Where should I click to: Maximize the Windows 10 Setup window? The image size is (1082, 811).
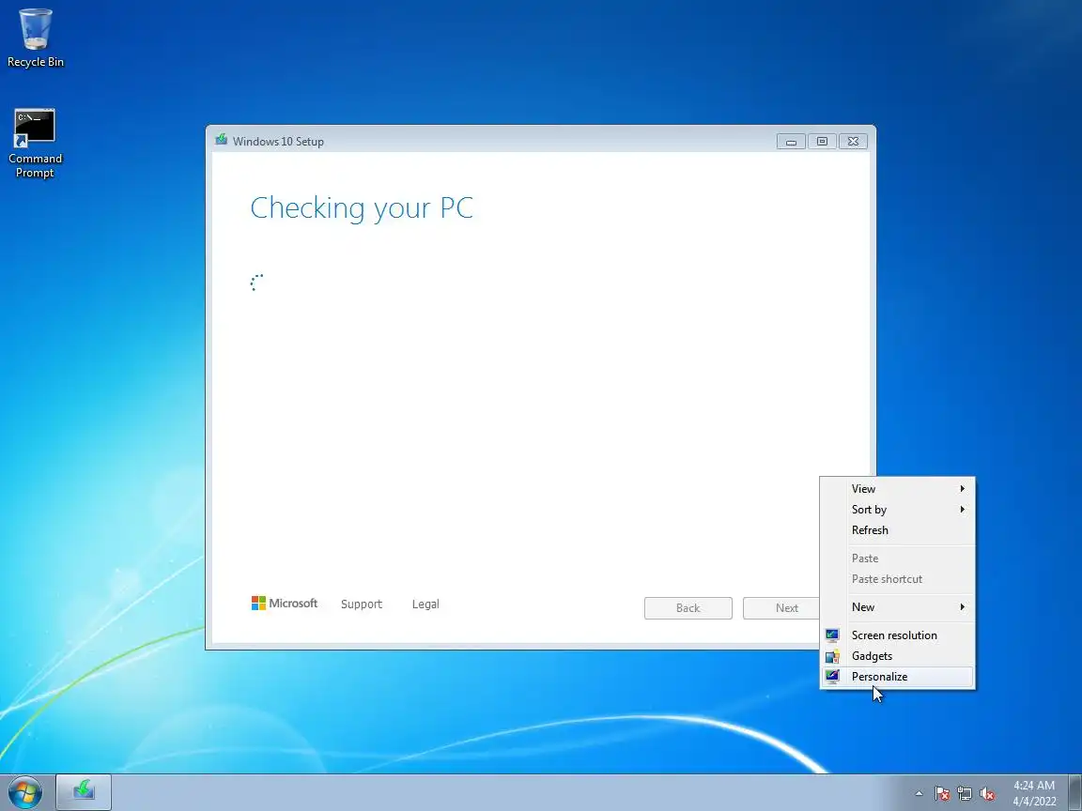[x=822, y=142]
